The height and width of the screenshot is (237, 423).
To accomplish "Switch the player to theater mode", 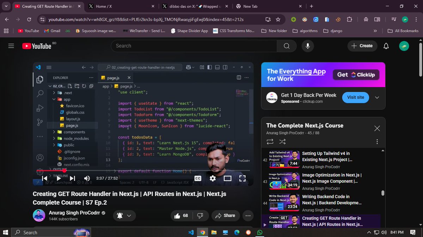I will click(x=227, y=178).
